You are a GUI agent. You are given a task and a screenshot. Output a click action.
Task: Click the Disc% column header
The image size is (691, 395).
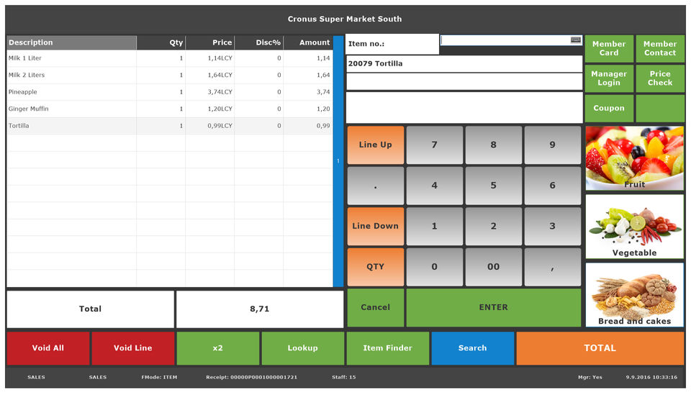[259, 42]
